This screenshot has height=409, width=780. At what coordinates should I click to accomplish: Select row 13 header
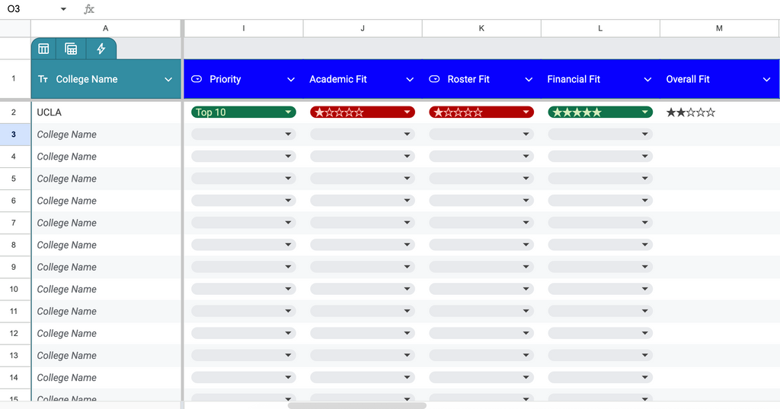[x=15, y=355]
